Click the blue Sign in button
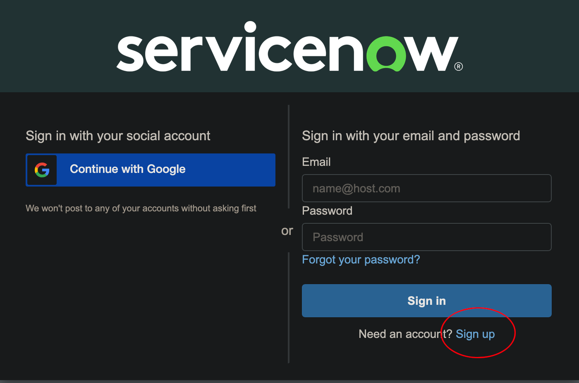 [427, 301]
